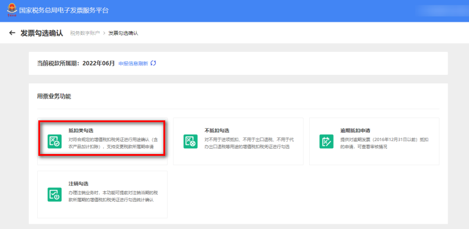469x229 pixels.
Task: Click the 注销勾选 green icon
Action: click(x=55, y=195)
